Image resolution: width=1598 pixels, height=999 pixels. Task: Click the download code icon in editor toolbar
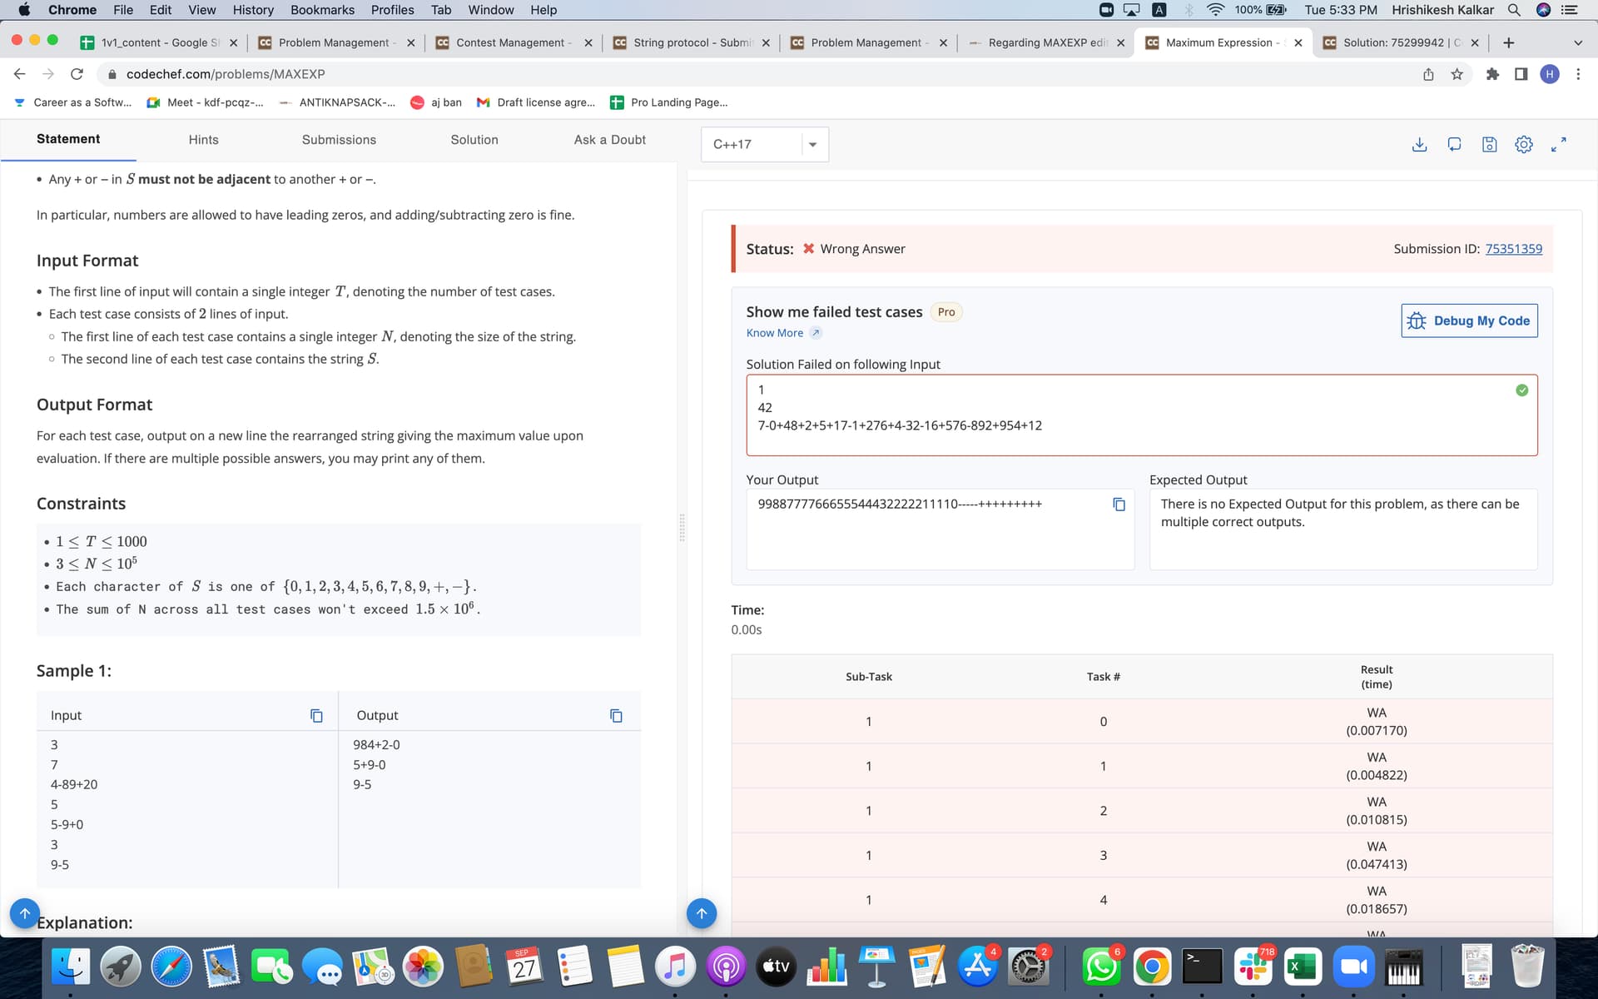(1420, 144)
